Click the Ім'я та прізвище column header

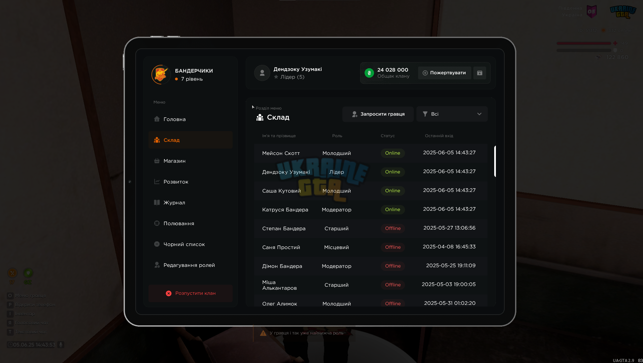coord(279,136)
